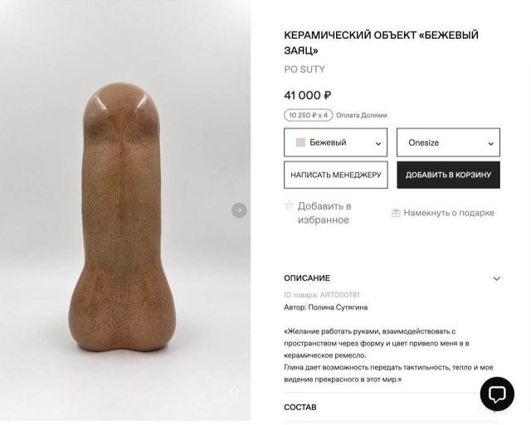The width and height of the screenshot is (531, 425).
Task: Select the beige color swatch square
Action: (300, 142)
